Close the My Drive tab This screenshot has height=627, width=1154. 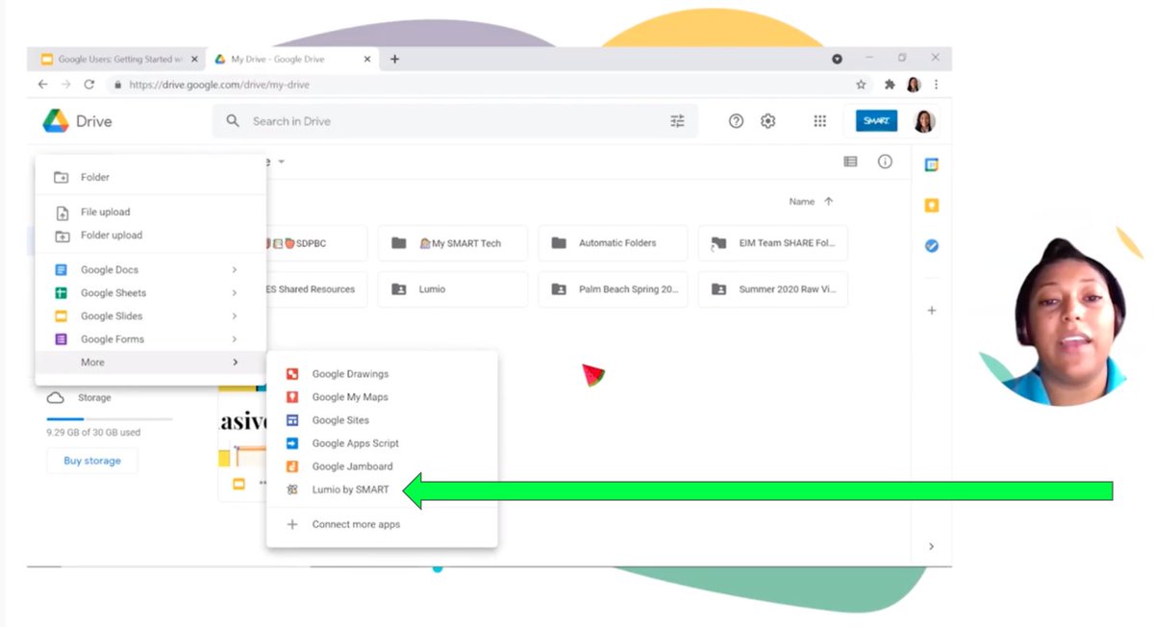(367, 59)
